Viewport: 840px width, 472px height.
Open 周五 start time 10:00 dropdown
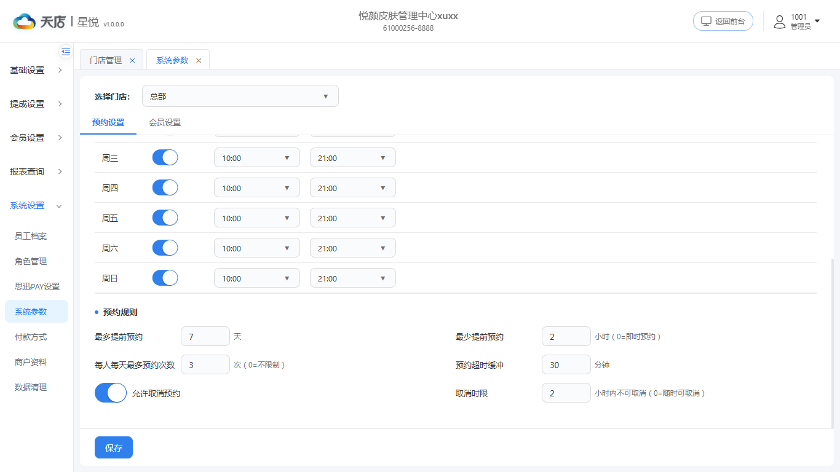(257, 218)
